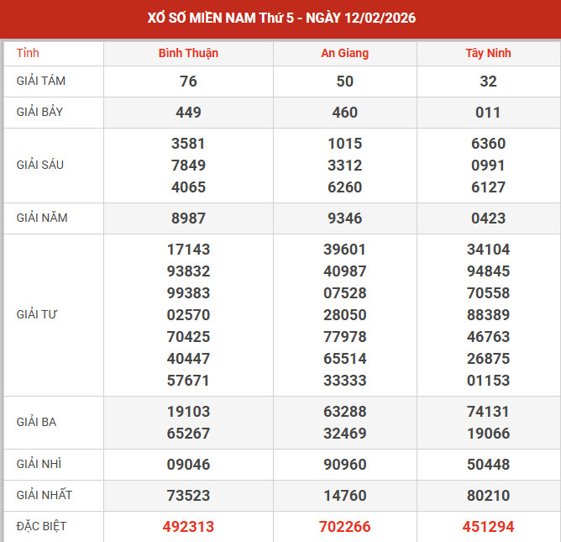Select Tây Ninh fifth prize 0423
Screen dimensions: 561x542
488,218
